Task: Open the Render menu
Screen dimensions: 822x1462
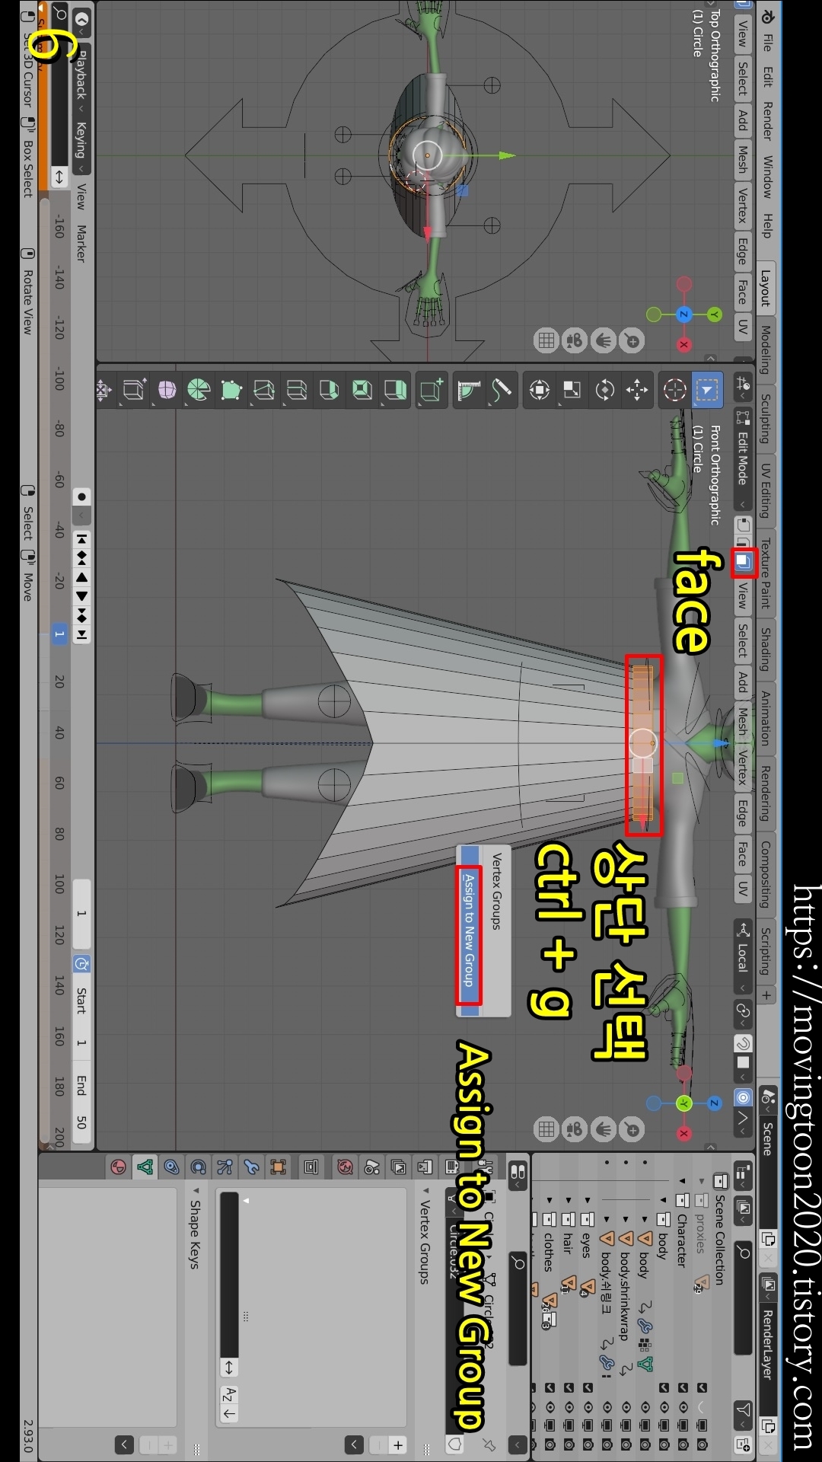Action: click(767, 121)
